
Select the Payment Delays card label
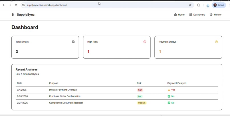[168, 42]
